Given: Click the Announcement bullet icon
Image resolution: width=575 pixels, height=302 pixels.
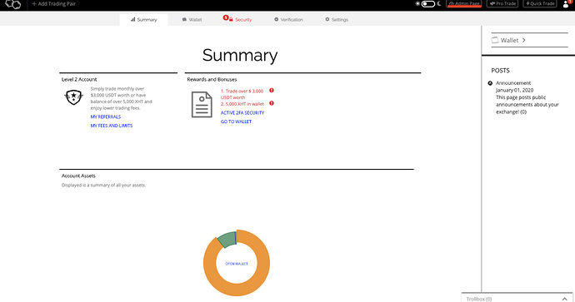Looking at the screenshot, I should (490, 83).
